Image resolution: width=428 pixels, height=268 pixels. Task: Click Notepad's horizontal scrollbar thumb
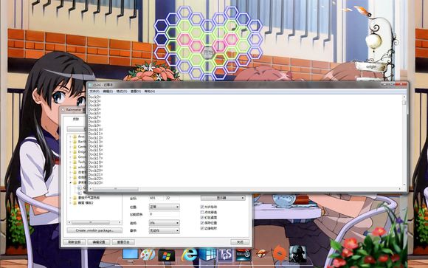(115, 189)
